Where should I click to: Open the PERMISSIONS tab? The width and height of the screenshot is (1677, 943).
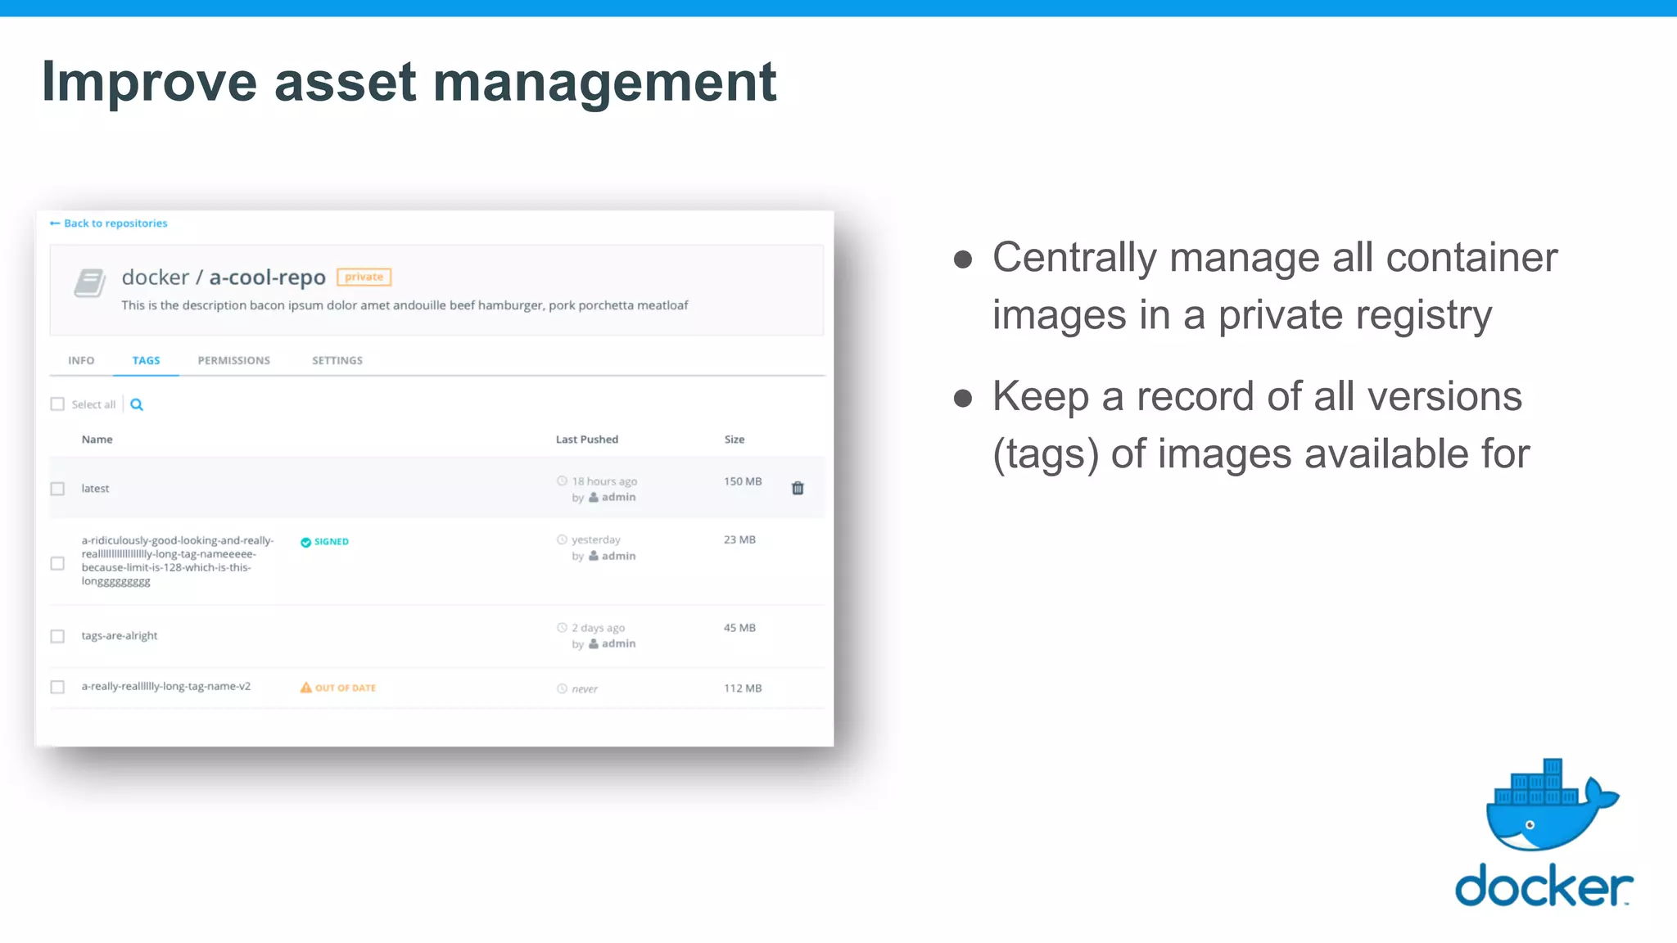click(x=233, y=360)
